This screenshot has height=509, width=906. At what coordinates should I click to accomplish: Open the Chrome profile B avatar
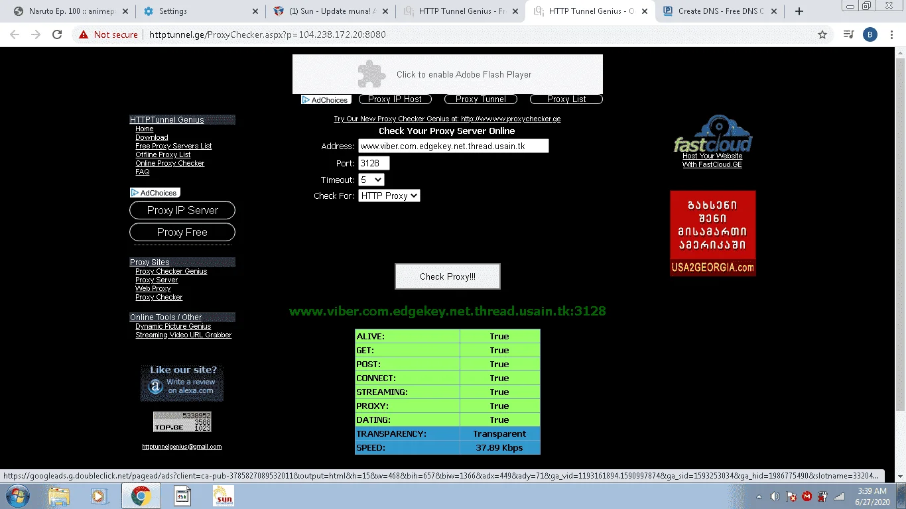(870, 34)
